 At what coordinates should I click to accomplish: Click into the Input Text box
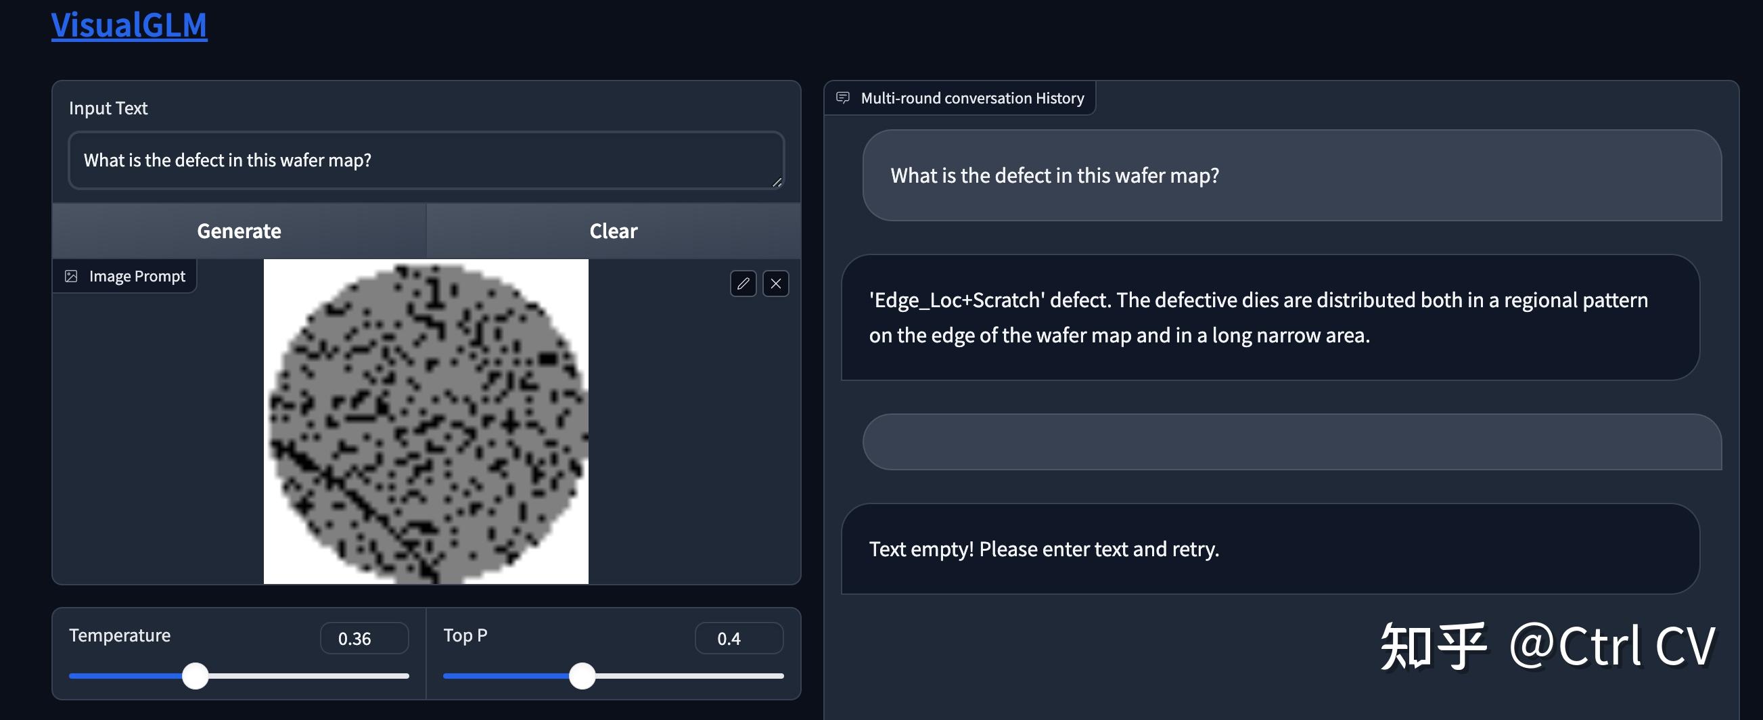424,160
